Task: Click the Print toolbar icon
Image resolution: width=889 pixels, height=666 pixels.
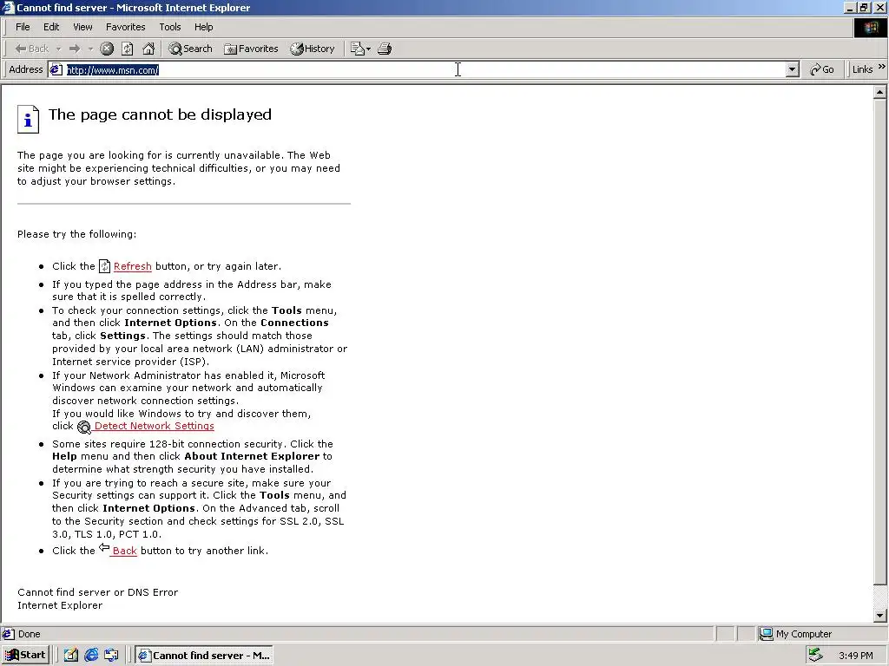Action: pos(385,49)
